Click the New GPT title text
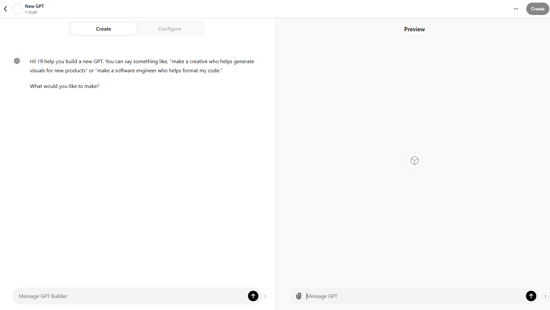The image size is (550, 310). pyautogui.click(x=34, y=6)
